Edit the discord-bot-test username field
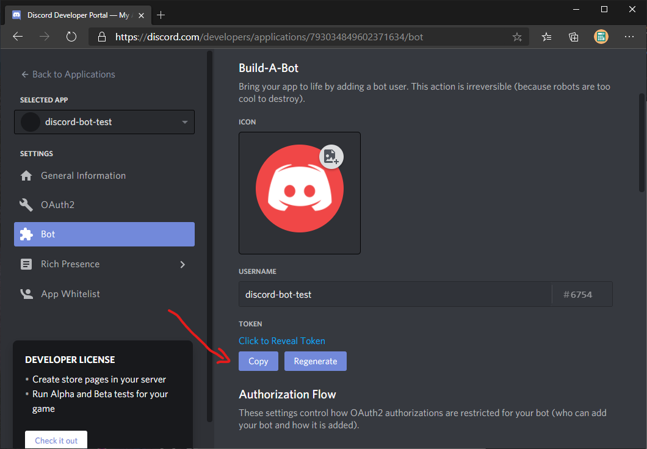The width and height of the screenshot is (647, 449). pyautogui.click(x=395, y=295)
